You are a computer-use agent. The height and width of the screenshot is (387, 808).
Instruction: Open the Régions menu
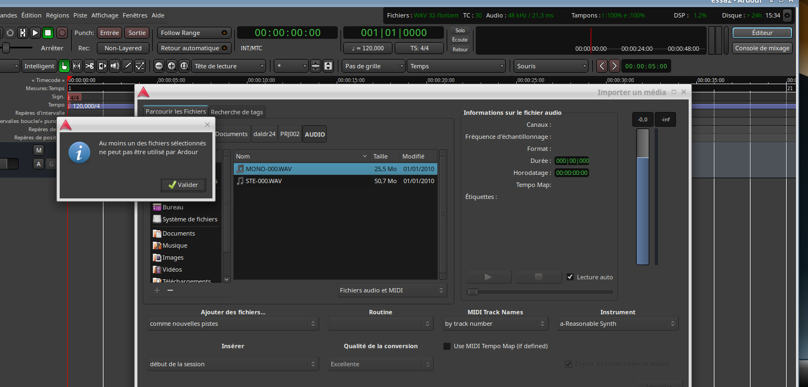pyautogui.click(x=57, y=15)
